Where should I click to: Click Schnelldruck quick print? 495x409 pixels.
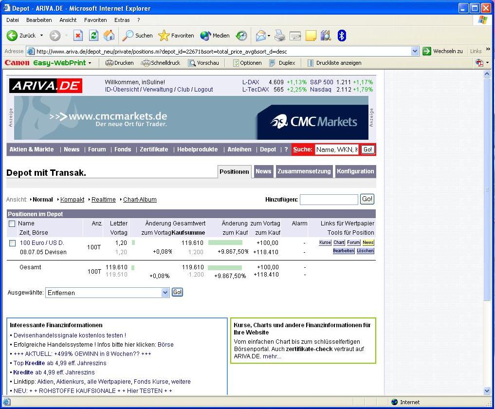coord(161,63)
